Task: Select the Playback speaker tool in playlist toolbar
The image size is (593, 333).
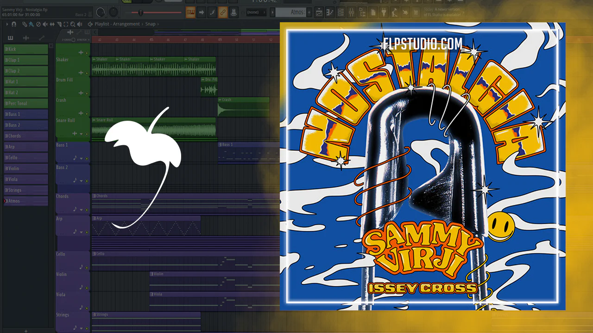Action: click(79, 24)
